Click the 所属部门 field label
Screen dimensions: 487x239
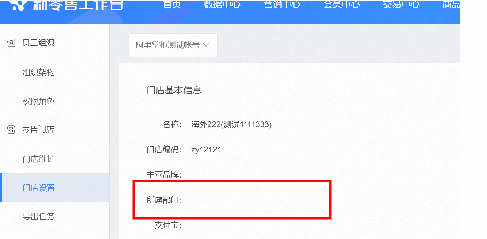(165, 200)
